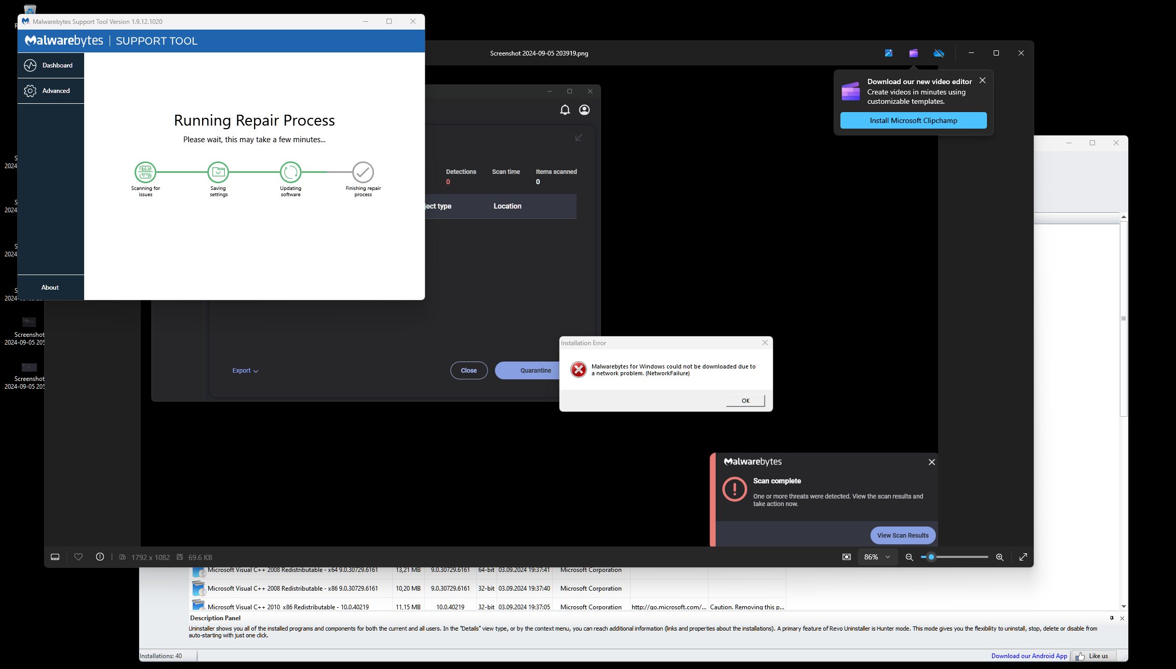The image size is (1176, 669).
Task: Click the zoom in magnifier in Photos
Action: 999,557
